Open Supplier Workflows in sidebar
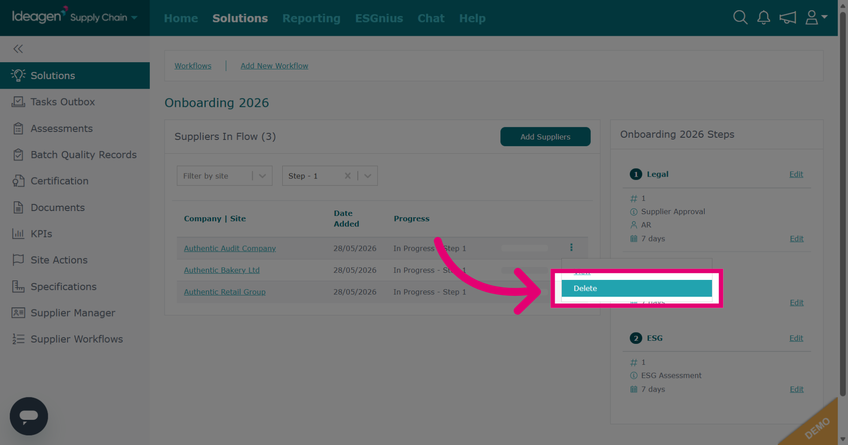This screenshot has height=445, width=848. (75, 339)
